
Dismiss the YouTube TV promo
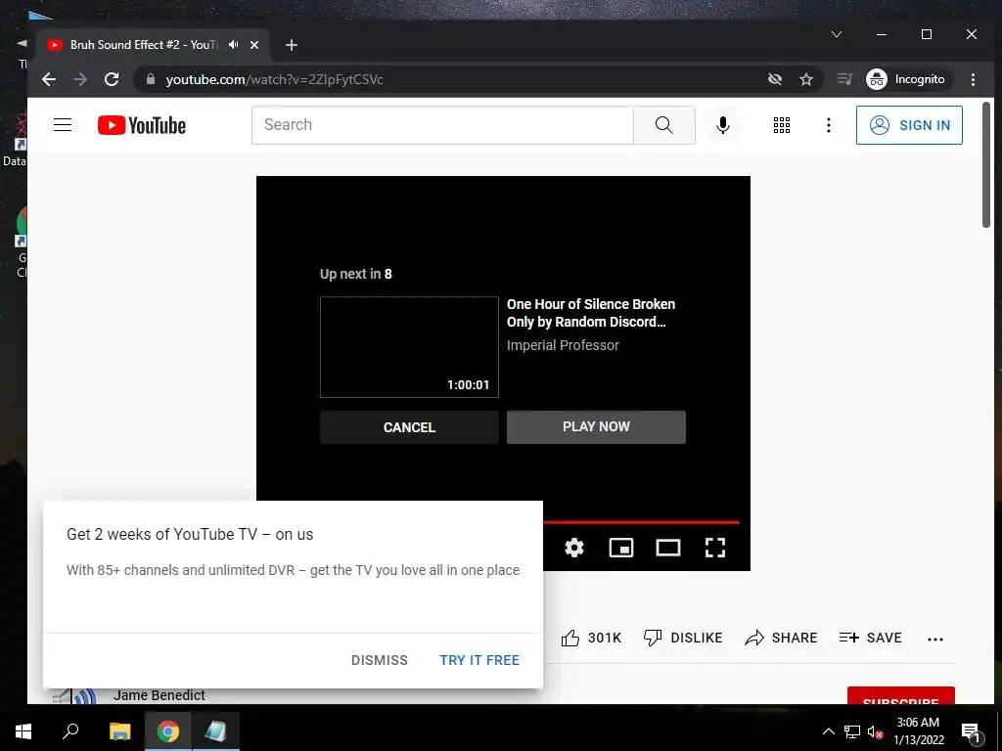[380, 660]
